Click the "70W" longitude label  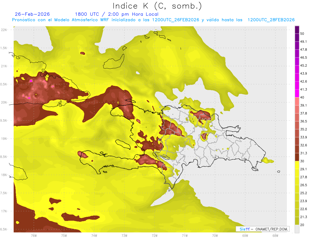coord(215,235)
